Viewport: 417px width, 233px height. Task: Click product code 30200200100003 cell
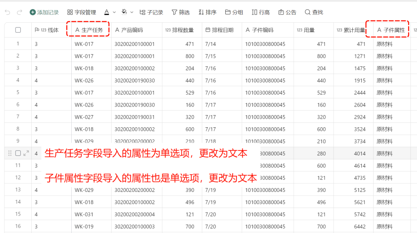(137, 226)
